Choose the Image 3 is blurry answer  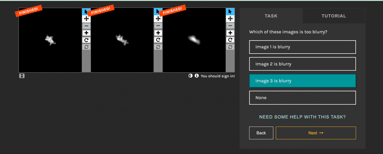tap(303, 81)
